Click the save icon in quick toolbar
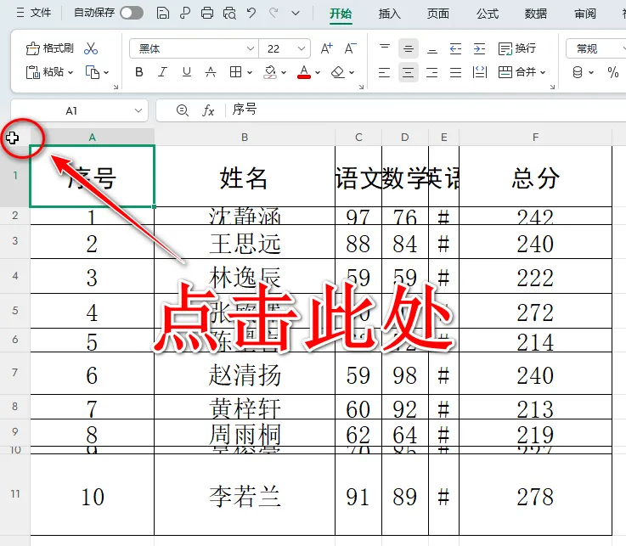Image resolution: width=626 pixels, height=546 pixels. 162,14
